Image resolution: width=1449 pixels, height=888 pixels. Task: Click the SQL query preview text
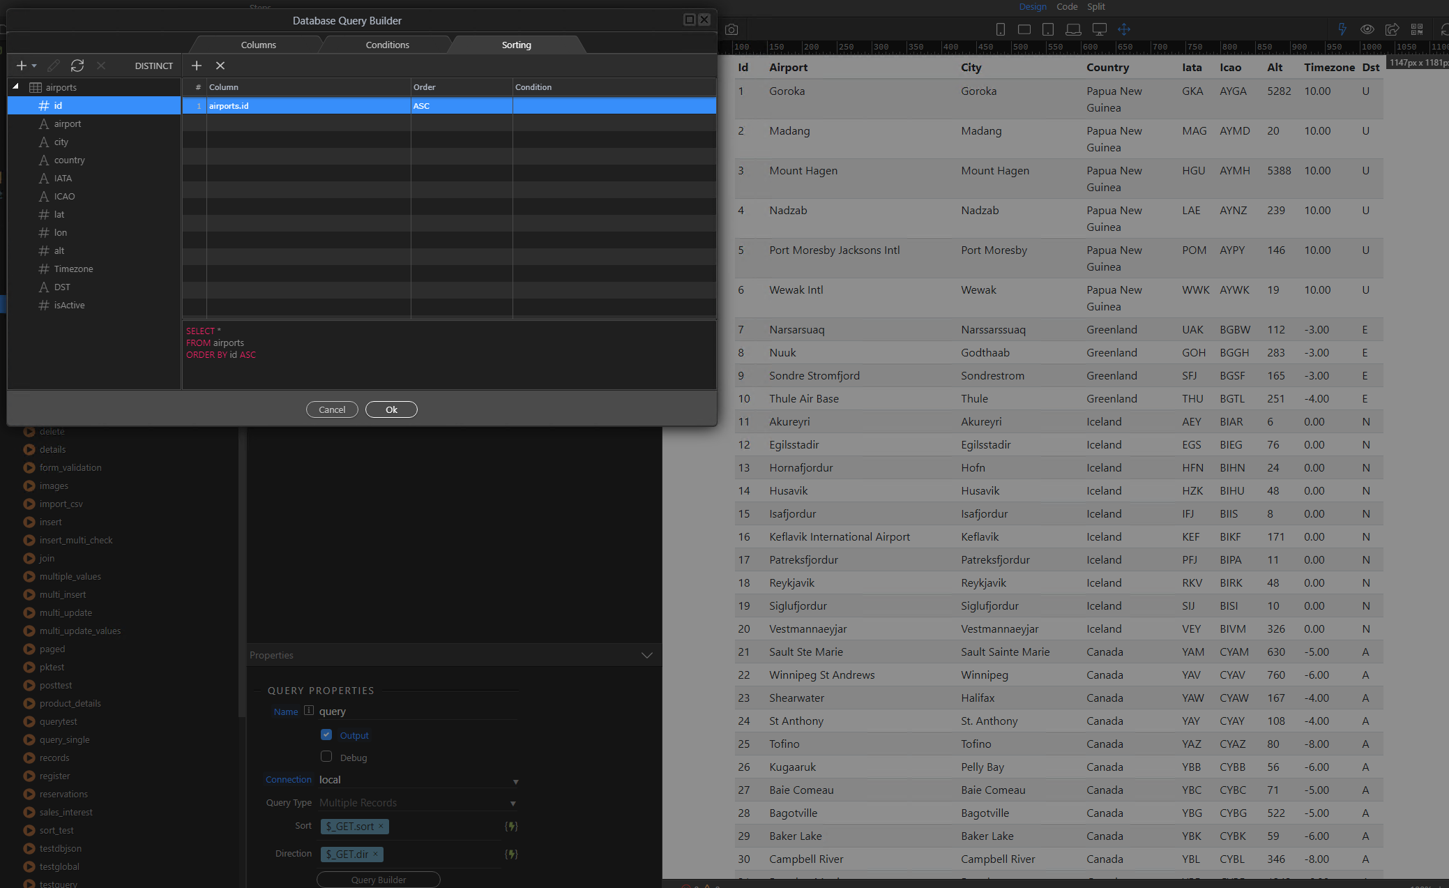(x=221, y=343)
